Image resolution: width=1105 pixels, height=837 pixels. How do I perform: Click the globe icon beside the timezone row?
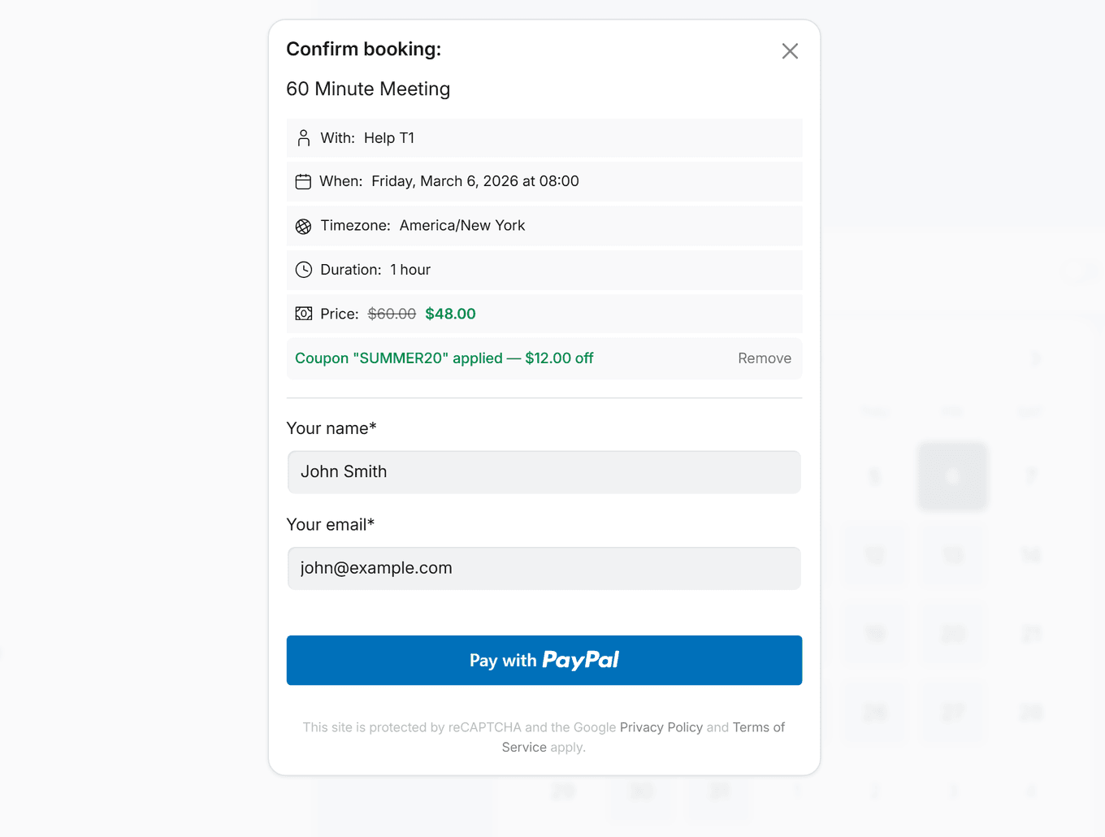tap(303, 226)
